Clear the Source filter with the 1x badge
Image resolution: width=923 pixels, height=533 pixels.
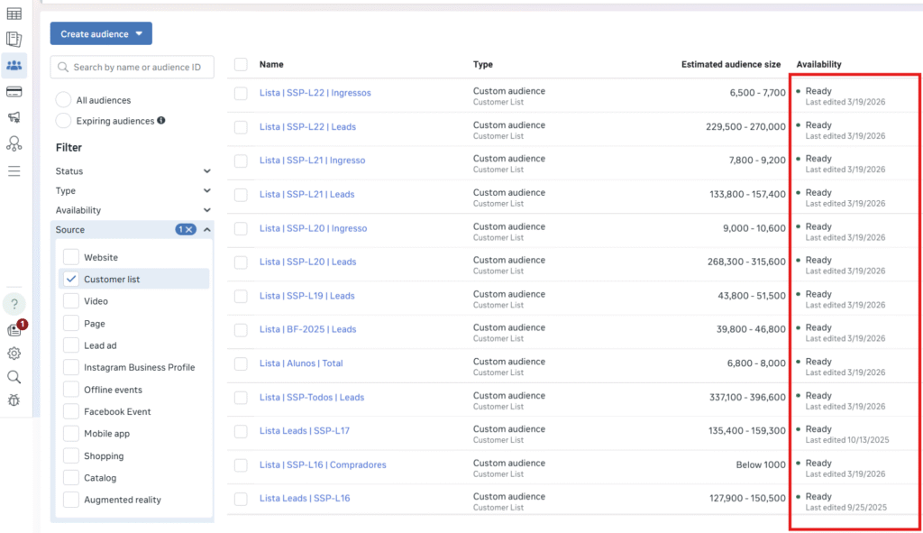[184, 229]
